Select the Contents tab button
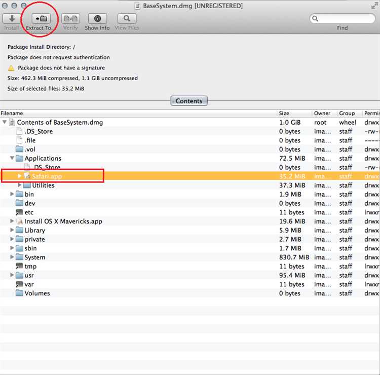This screenshot has height=375, width=380. (x=189, y=101)
